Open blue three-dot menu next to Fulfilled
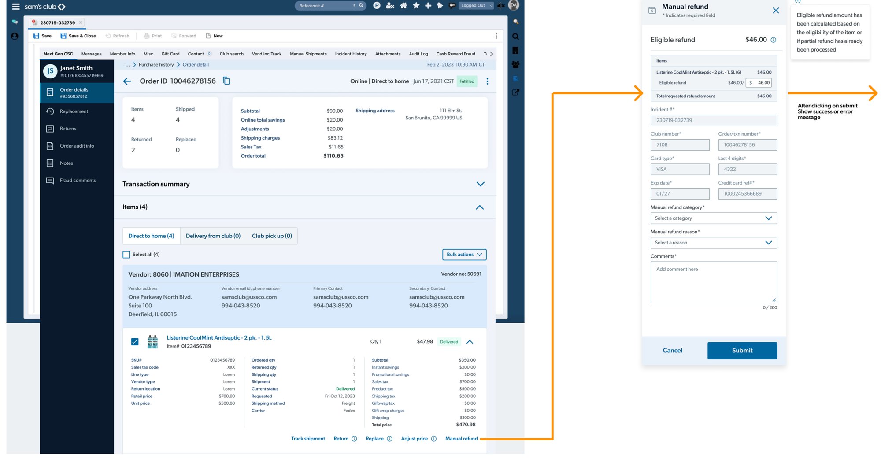The height and width of the screenshot is (466, 881). click(487, 81)
